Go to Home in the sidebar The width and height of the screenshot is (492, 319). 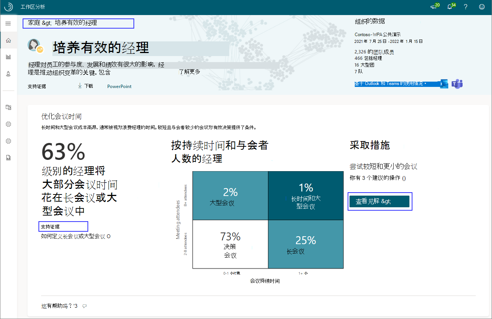pos(8,41)
